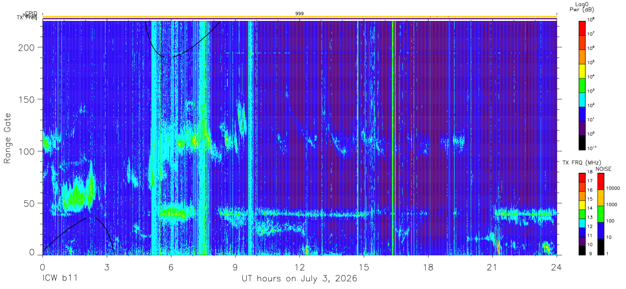Click the orange segment of the NOISE colorbar
Screen dimensions: 626x289
(x=601, y=198)
